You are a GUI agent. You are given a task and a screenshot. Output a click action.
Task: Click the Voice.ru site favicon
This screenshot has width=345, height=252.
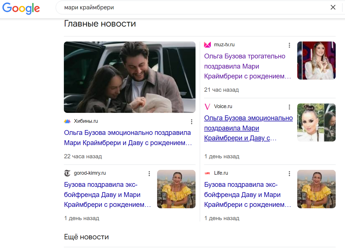(x=207, y=107)
